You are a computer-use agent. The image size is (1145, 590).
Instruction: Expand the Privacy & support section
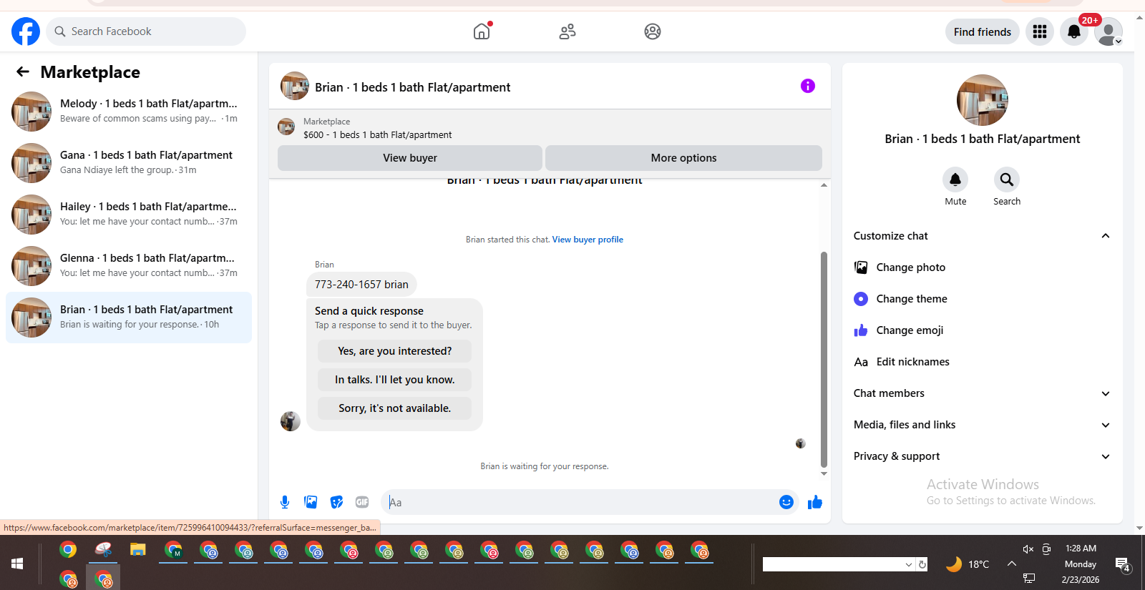[x=983, y=456]
